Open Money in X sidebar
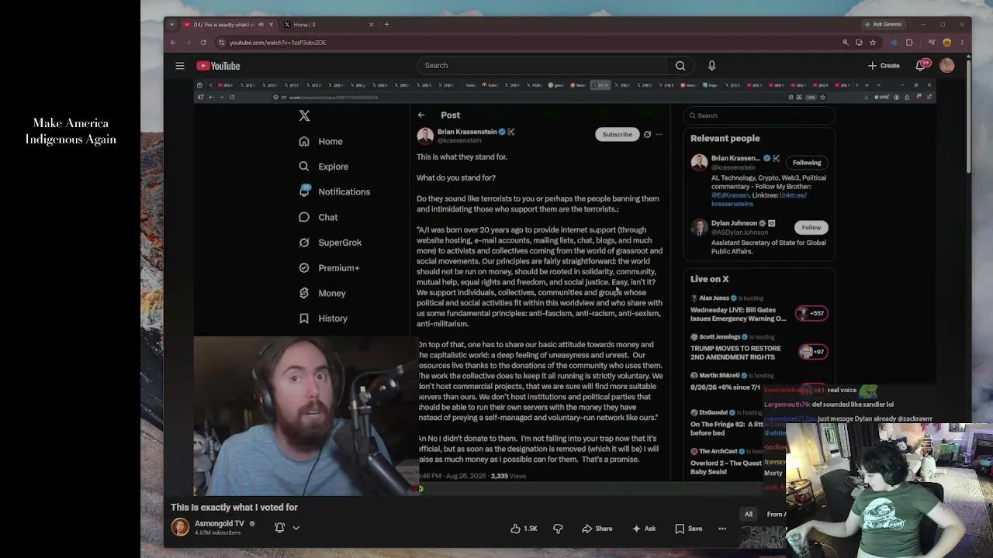Viewport: 993px width, 558px height. click(322, 293)
